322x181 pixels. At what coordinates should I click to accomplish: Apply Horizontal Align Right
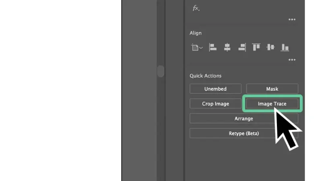[x=242, y=47]
